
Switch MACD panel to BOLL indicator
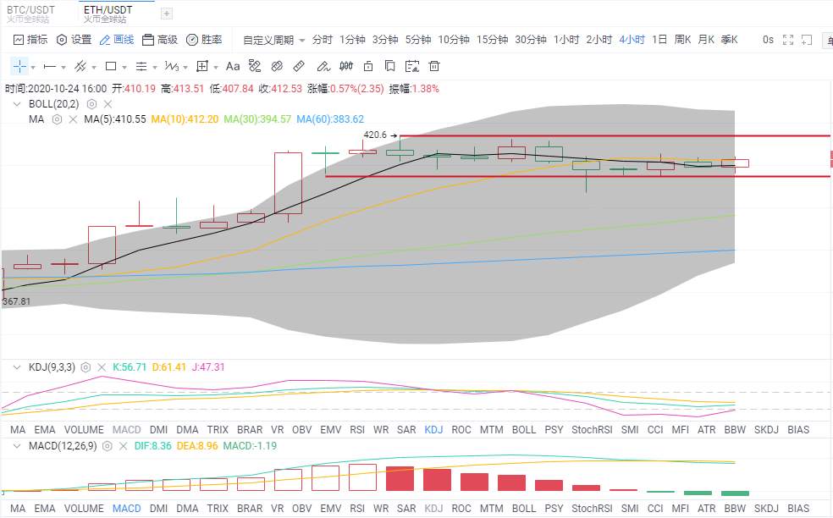[524, 509]
